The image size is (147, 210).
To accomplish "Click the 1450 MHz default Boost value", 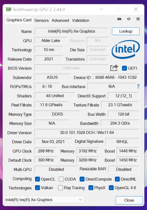I will (128, 160).
